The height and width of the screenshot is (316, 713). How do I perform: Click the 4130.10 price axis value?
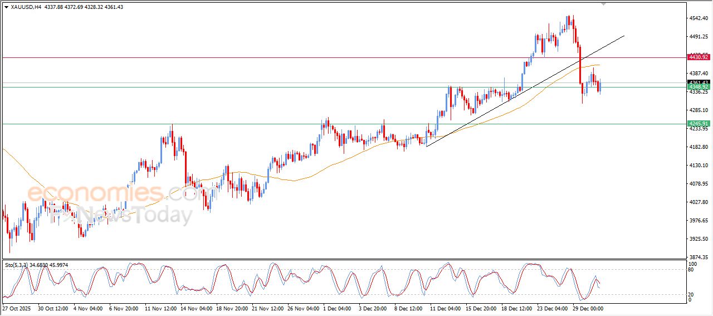[x=698, y=166]
